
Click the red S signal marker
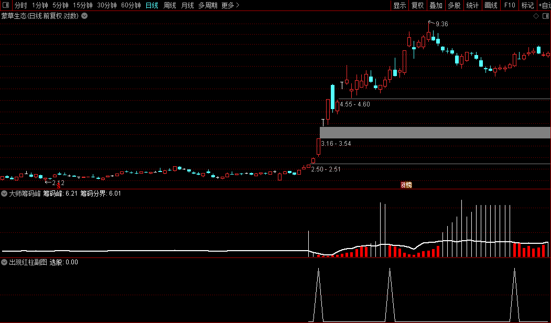[59, 186]
